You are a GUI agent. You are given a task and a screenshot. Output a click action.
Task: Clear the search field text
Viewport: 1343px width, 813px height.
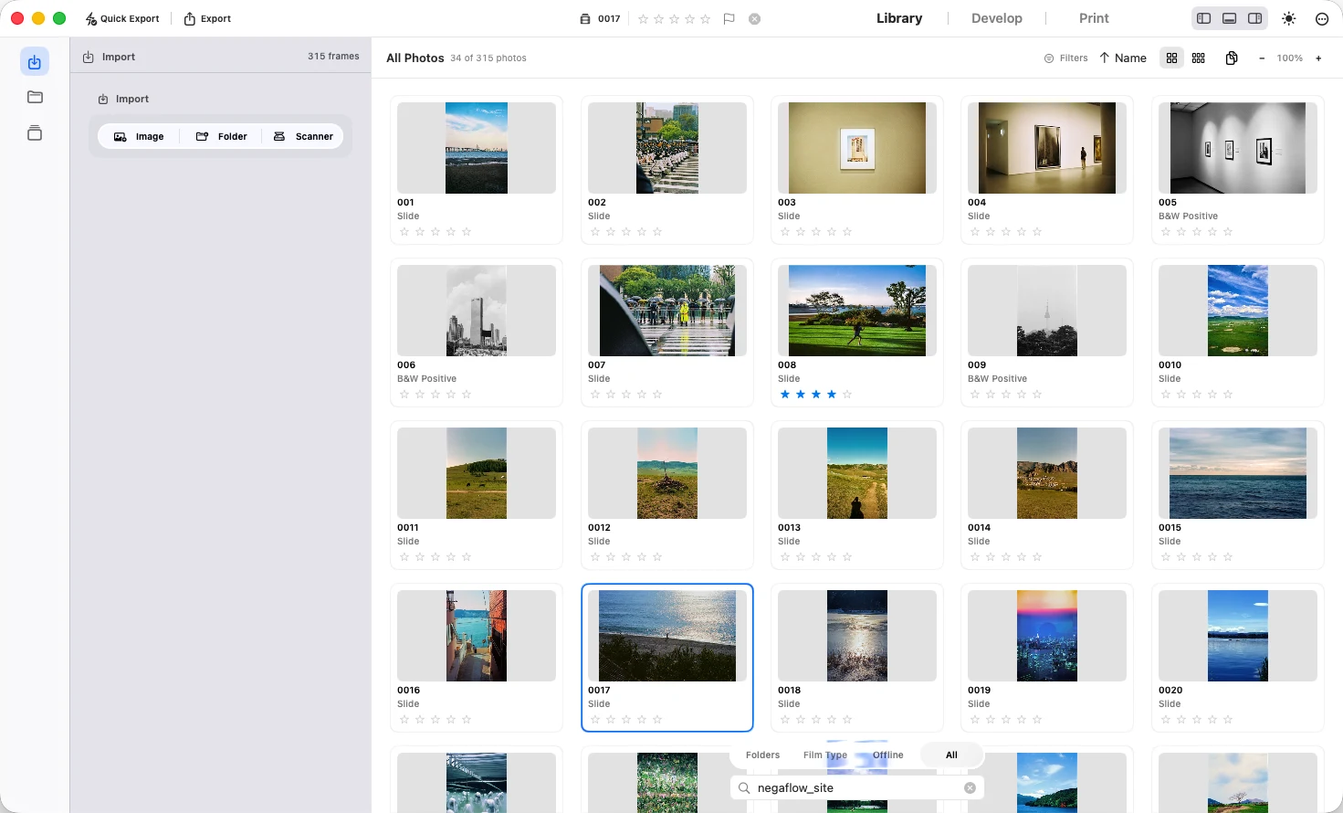[x=970, y=787]
